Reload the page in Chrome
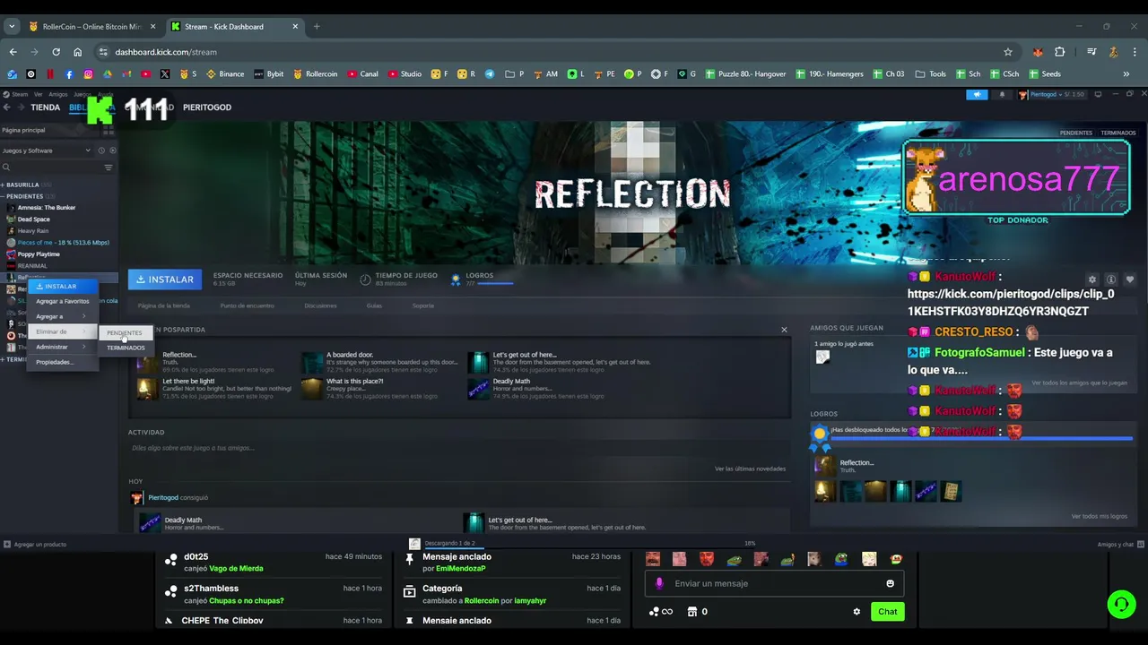The width and height of the screenshot is (1148, 645). [x=56, y=52]
